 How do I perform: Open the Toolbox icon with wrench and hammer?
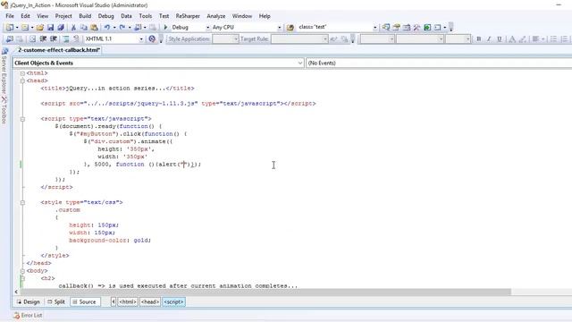coord(416,28)
